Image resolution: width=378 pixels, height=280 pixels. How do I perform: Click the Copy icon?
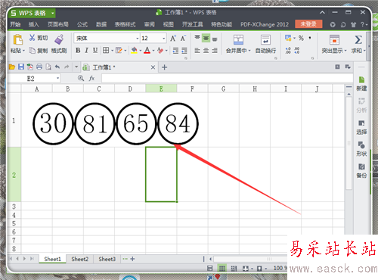point(32,51)
